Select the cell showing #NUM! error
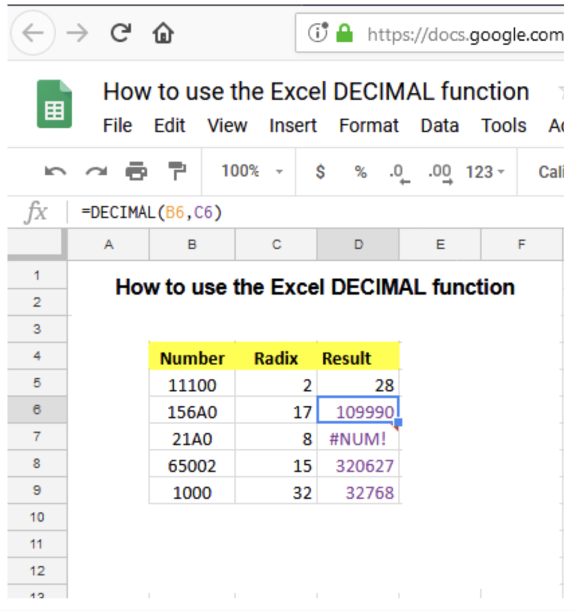Viewport: 575px width, 611px height. click(x=358, y=438)
